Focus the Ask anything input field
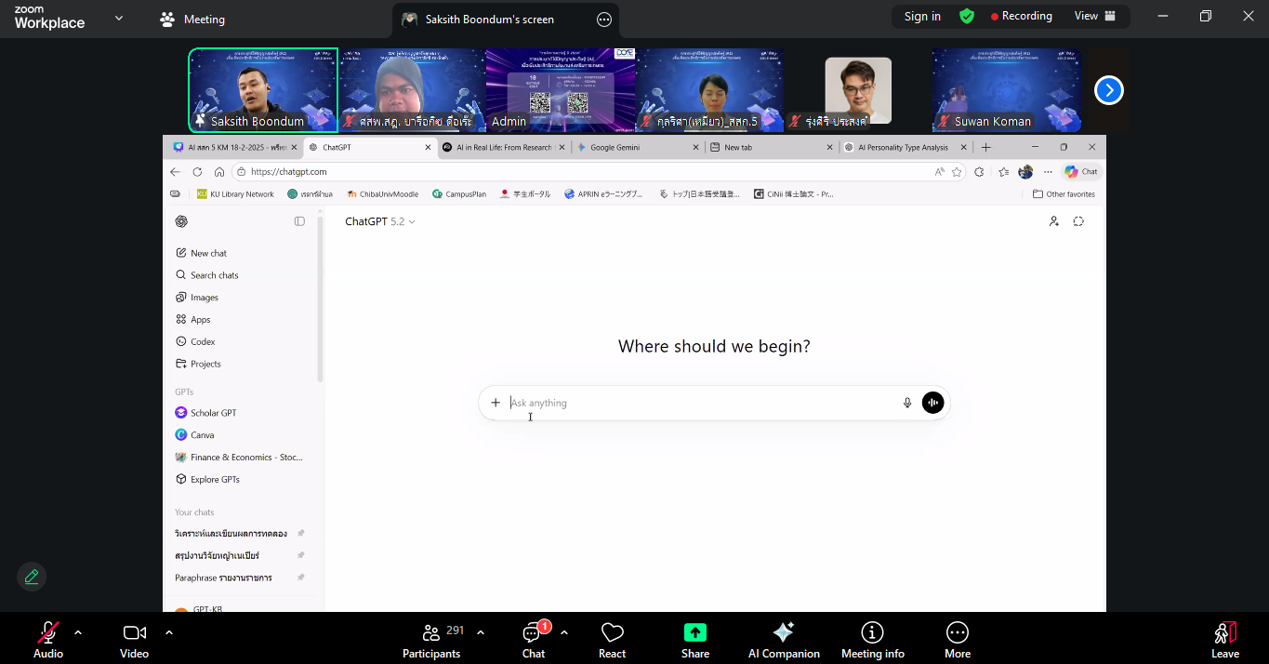Screen dimensions: 1269x664 702,403
